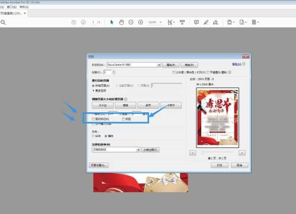Adjust the copies count stepper
The image size is (296, 214).
point(114,73)
